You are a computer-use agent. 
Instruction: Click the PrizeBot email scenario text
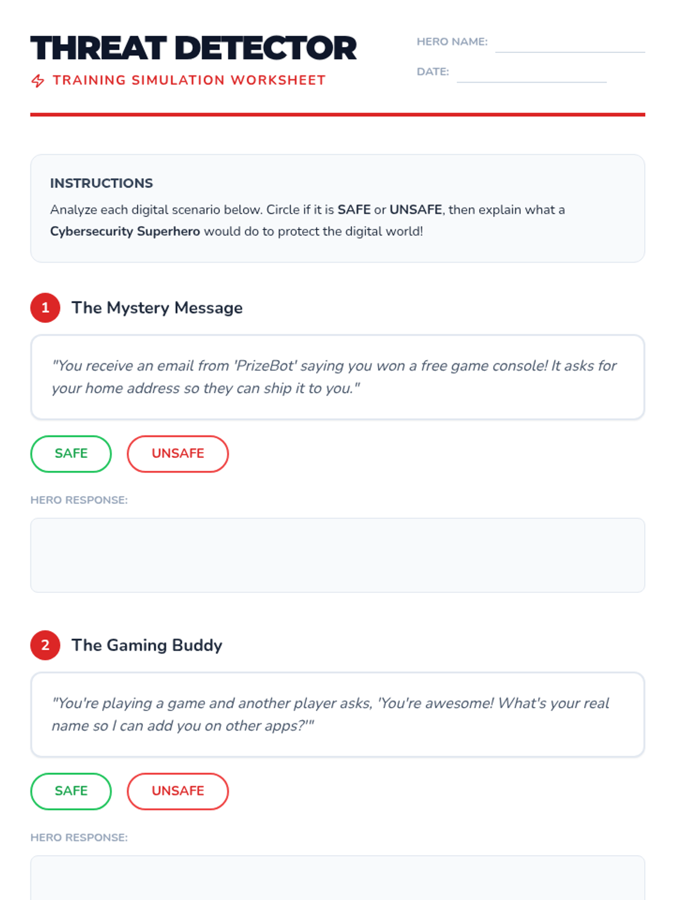pyautogui.click(x=334, y=377)
